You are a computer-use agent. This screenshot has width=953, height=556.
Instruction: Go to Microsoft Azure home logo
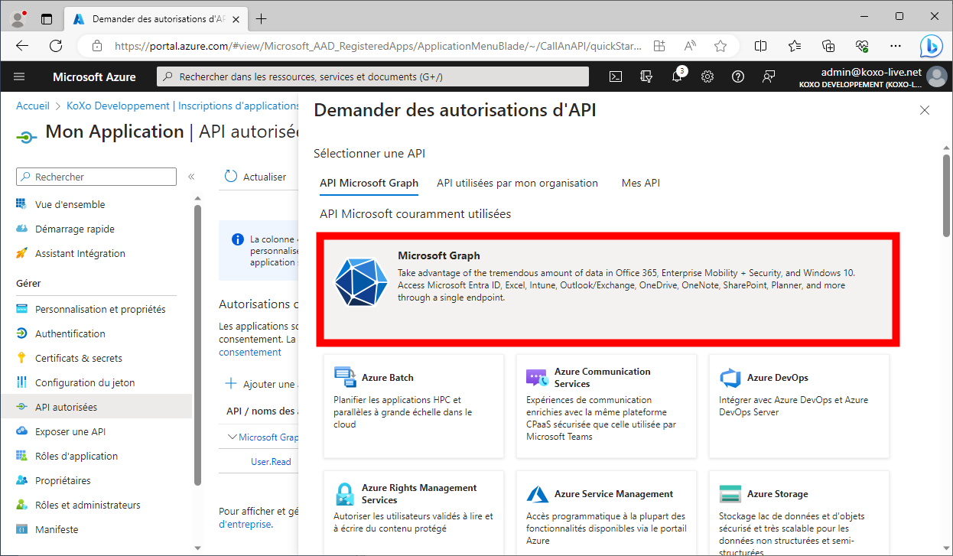94,76
